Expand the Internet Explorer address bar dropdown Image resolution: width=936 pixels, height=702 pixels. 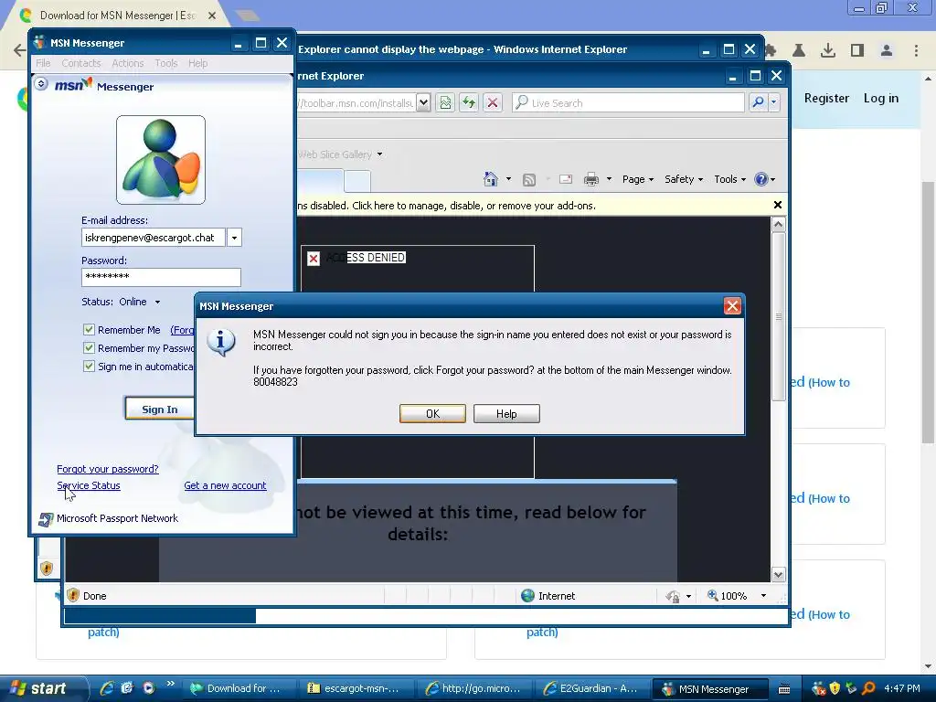click(423, 102)
